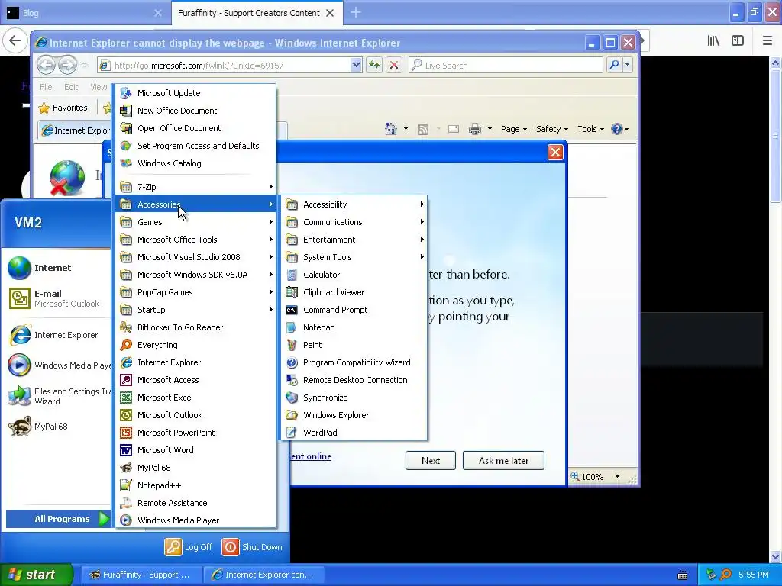Open the Communications submenu
782x586 pixels.
coord(354,222)
